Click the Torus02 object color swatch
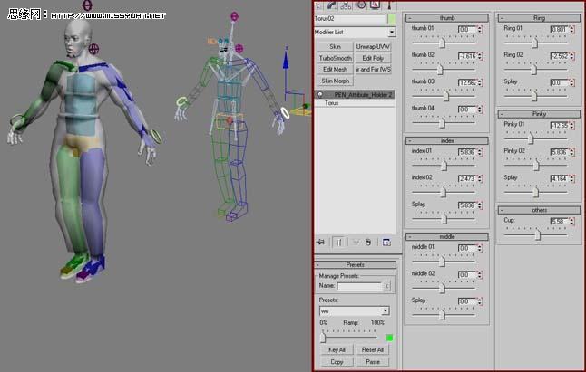The image size is (586, 372). (x=391, y=17)
